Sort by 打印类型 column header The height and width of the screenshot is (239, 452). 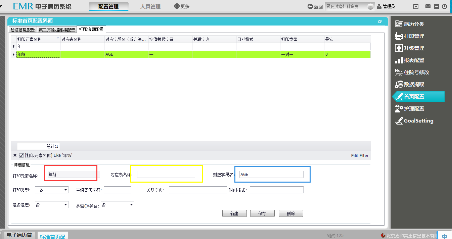302,39
